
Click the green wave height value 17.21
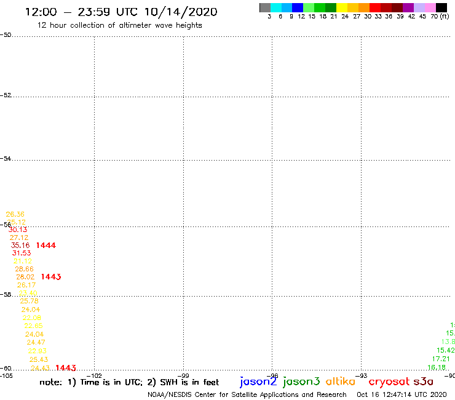point(441,359)
